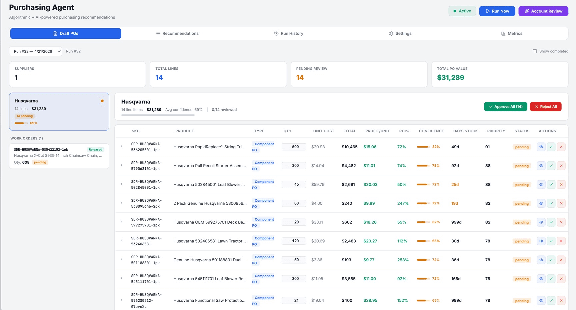The width and height of the screenshot is (576, 310).
Task: Open the Recommendations tab
Action: coord(177,33)
